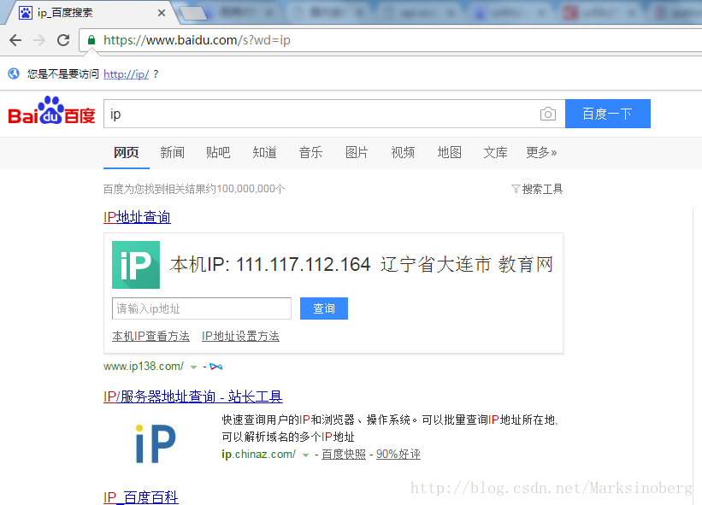Click the 本机IP 111.117.112.164 text
The height and width of the screenshot is (505, 702).
pos(270,264)
